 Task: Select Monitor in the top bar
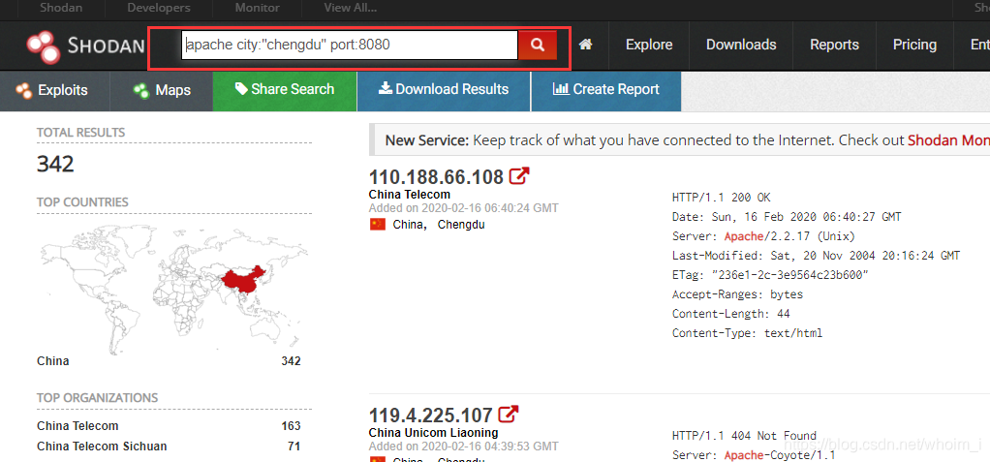pyautogui.click(x=257, y=8)
